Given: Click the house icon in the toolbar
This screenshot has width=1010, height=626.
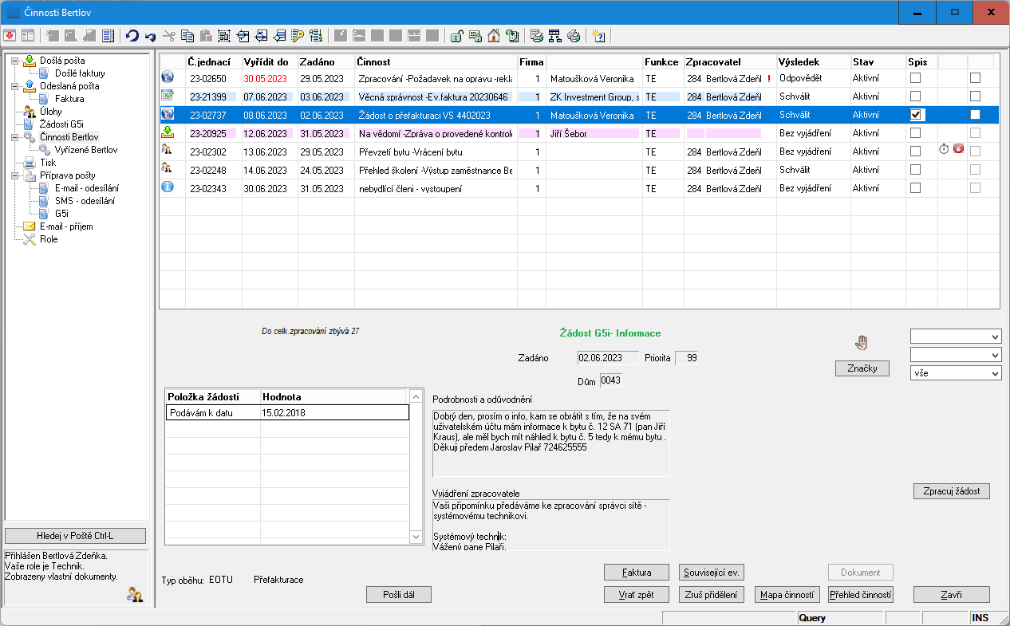Looking at the screenshot, I should pyautogui.click(x=493, y=36).
